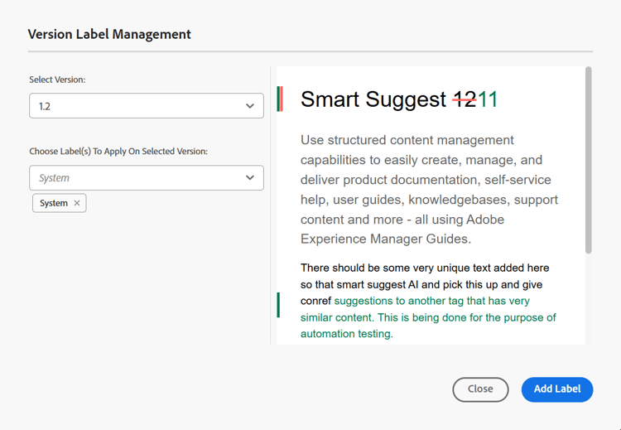
Task: Click the paragraph starting 'Use structured content management'
Action: pyautogui.click(x=429, y=190)
